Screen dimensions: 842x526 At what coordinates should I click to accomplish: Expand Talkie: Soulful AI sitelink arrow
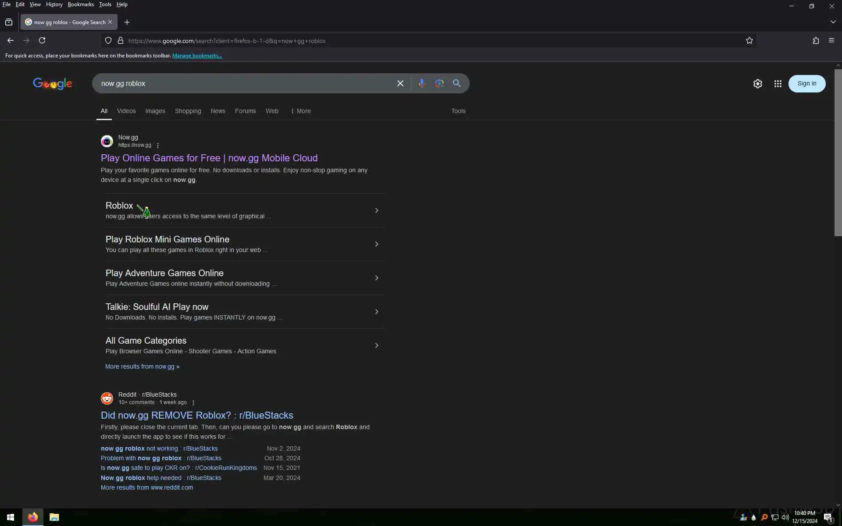coord(376,312)
